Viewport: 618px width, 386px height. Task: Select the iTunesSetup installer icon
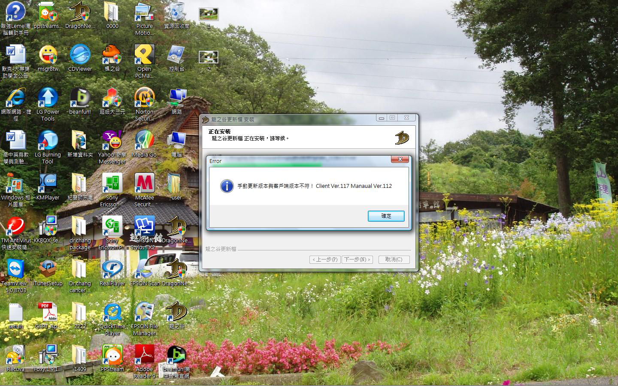tap(48, 273)
